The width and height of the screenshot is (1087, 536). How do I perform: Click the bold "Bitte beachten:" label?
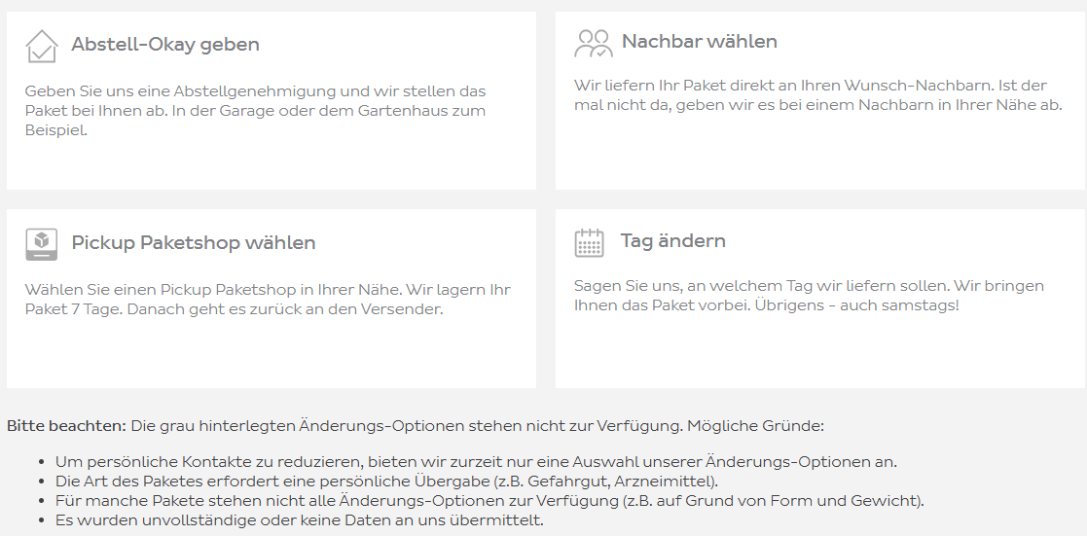(x=66, y=426)
